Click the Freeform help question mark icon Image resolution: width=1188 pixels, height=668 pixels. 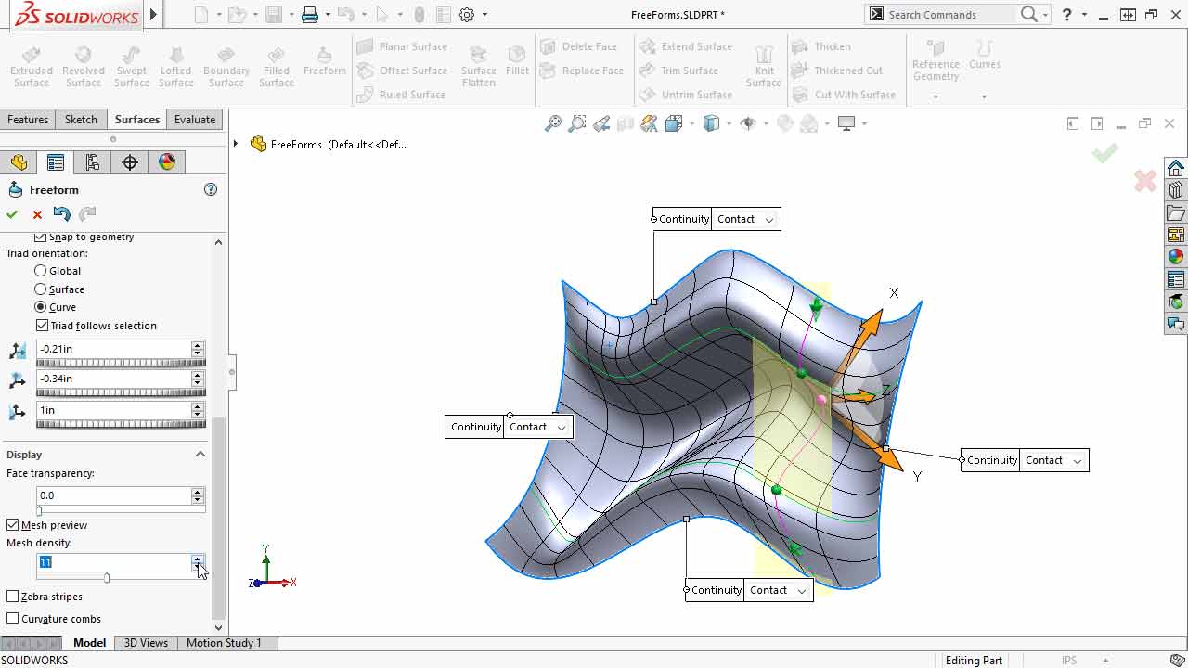(x=211, y=189)
